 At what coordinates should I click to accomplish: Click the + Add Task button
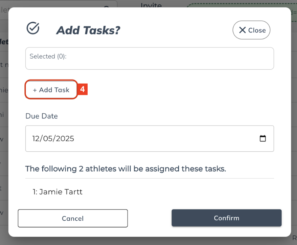[x=51, y=90]
